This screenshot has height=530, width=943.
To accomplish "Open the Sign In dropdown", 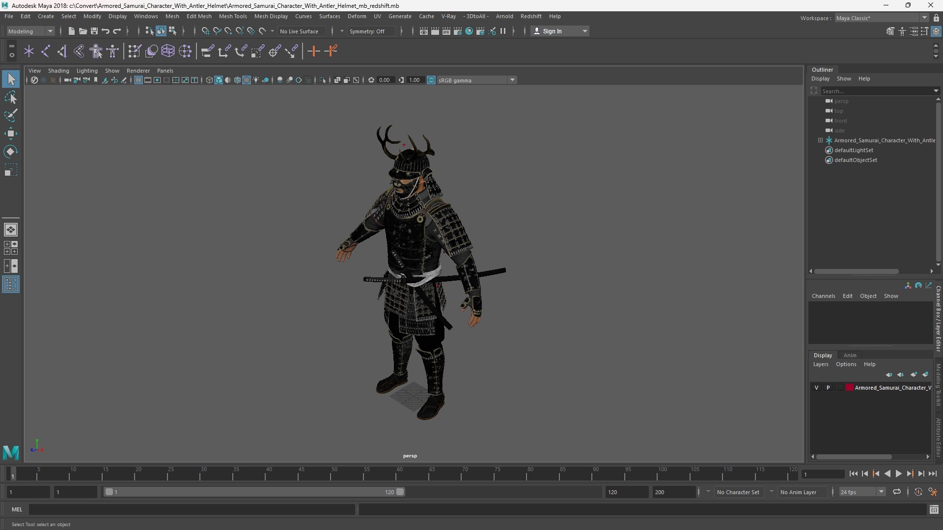I will [560, 31].
